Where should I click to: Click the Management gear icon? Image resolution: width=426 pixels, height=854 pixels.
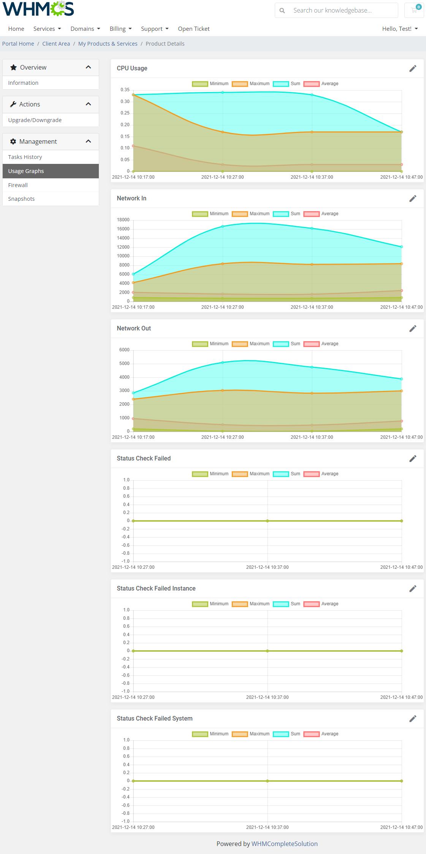coord(13,141)
